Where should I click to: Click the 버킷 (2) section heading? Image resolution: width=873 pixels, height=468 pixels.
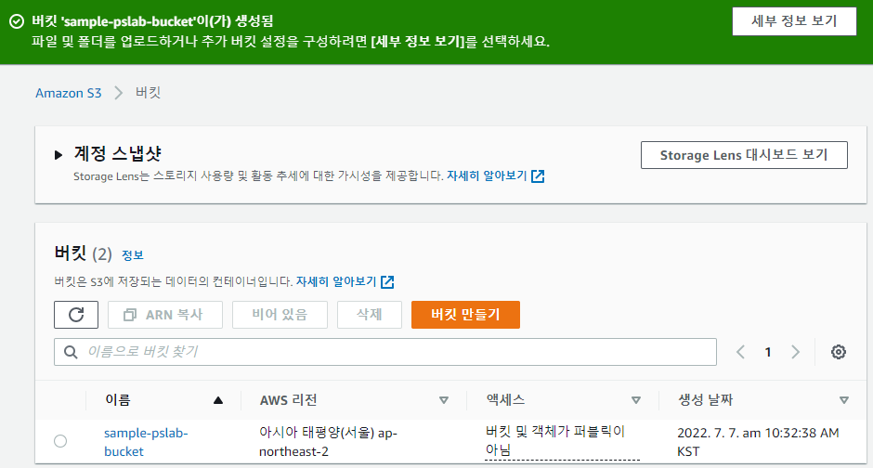(83, 253)
